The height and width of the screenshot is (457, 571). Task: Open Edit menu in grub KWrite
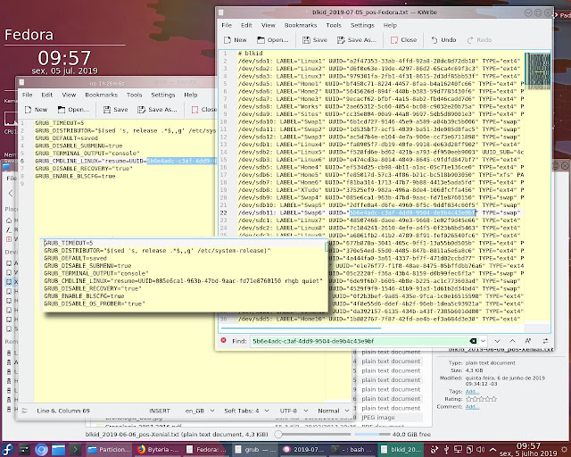coord(46,95)
